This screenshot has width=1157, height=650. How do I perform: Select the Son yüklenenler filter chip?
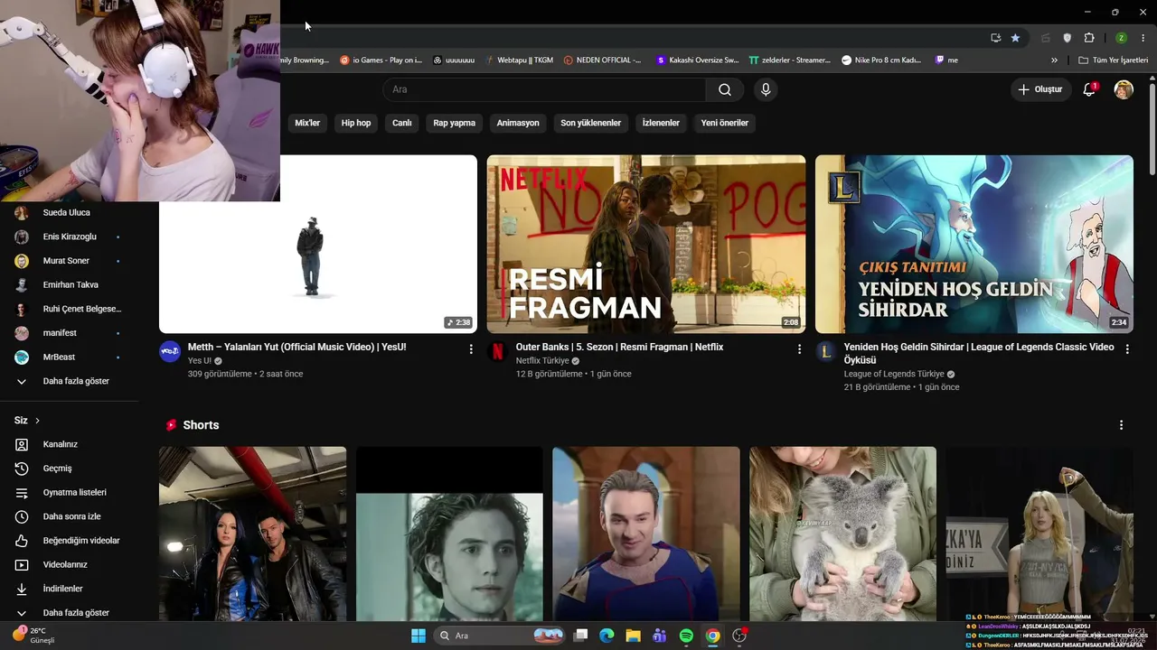click(590, 123)
